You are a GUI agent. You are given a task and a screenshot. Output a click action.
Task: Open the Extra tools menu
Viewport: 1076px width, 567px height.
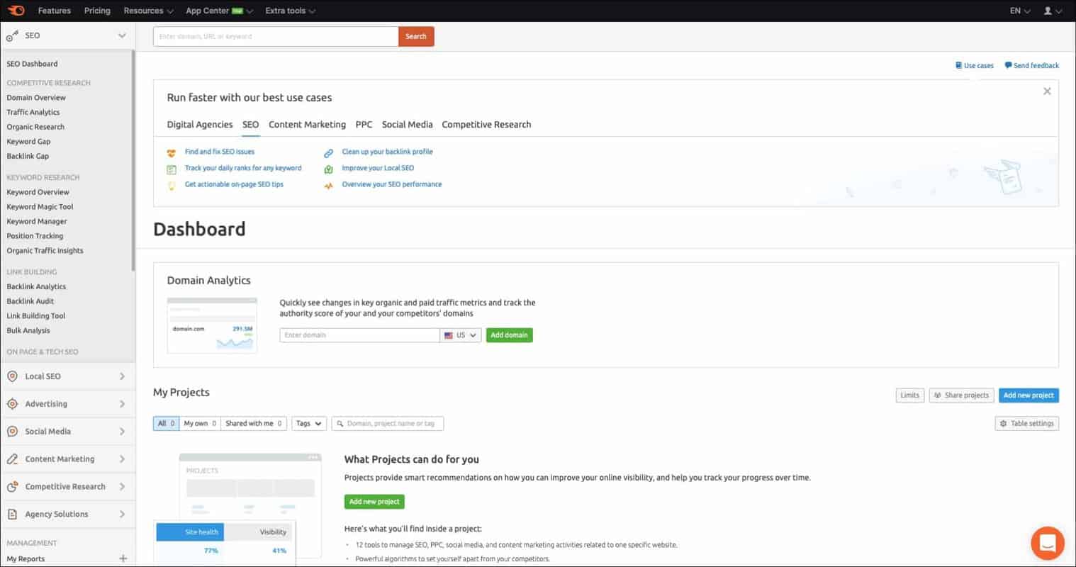(291, 11)
